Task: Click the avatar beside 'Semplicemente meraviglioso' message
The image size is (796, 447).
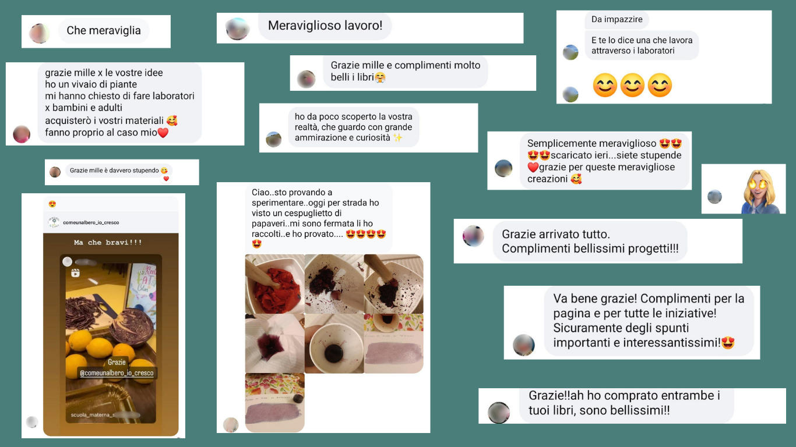Action: pos(503,168)
